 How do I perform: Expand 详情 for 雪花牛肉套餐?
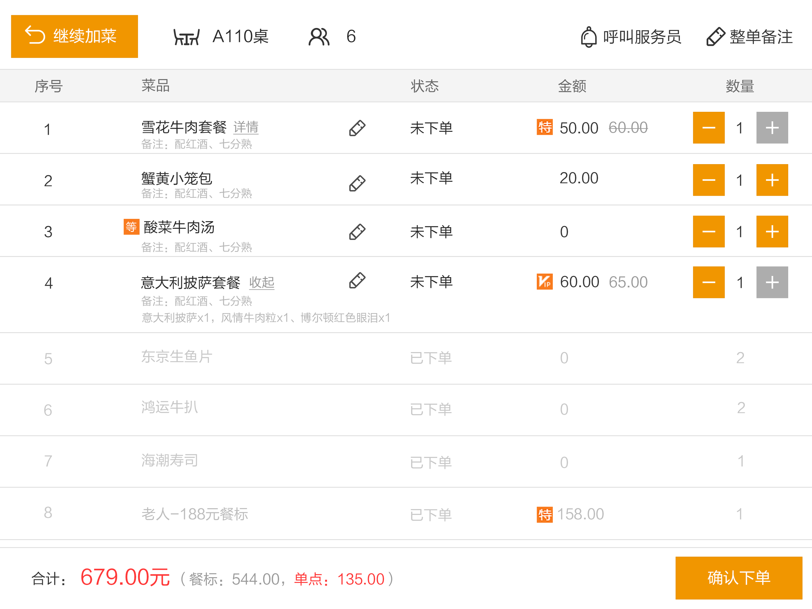coord(246,127)
